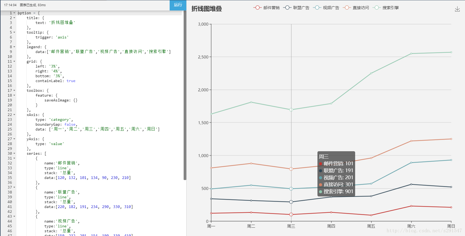The image size is (465, 236).
Task: Click 周二 x-axis label
Action: 251,226
